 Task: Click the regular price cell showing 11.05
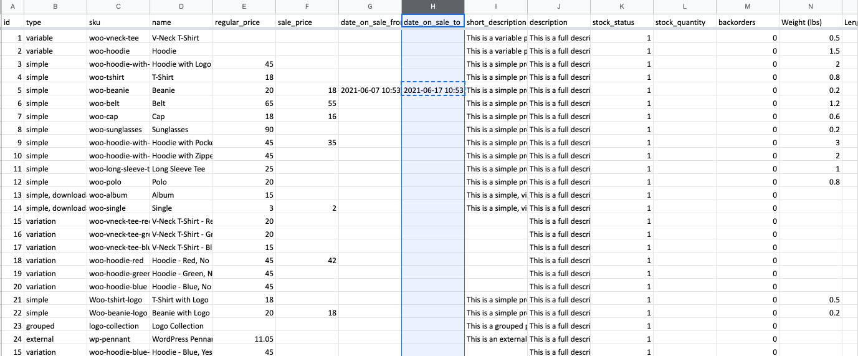coord(244,339)
